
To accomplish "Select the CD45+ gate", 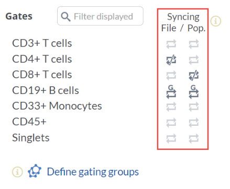I will pos(29,122).
